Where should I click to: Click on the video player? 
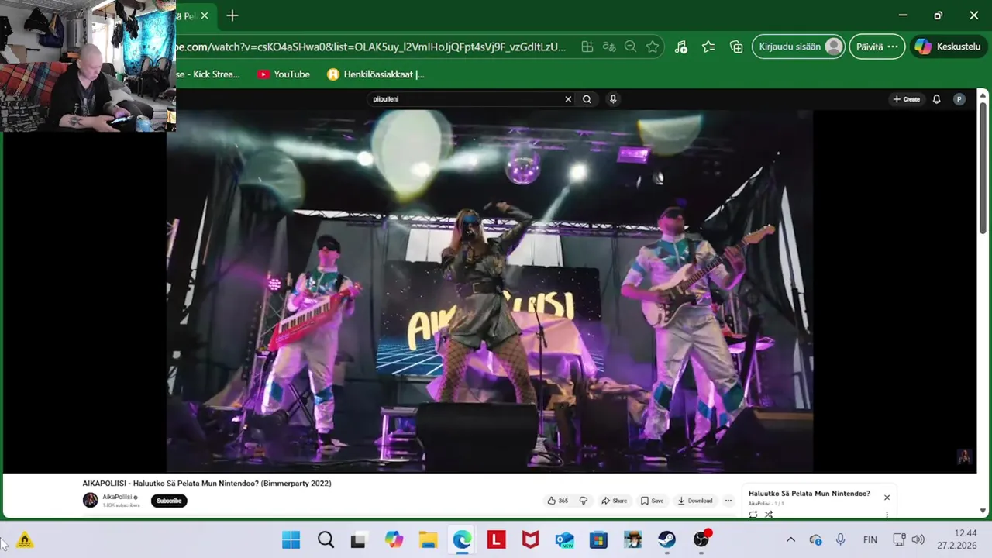pyautogui.click(x=490, y=291)
